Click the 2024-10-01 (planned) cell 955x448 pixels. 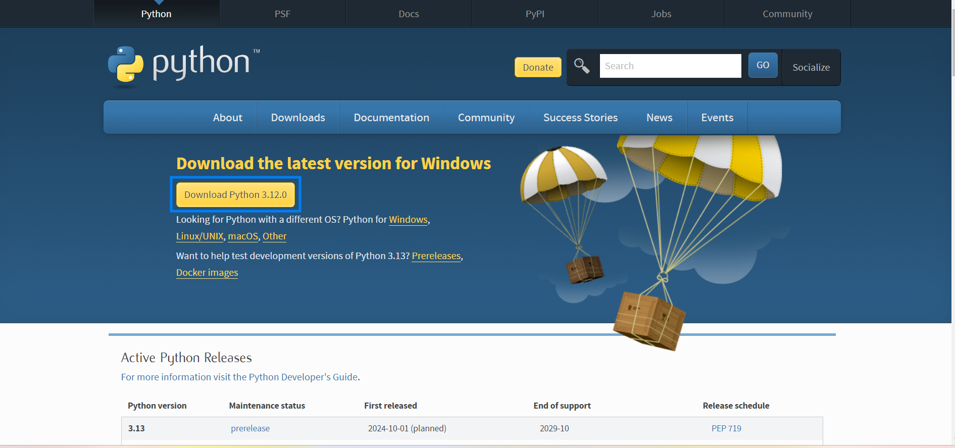coord(407,428)
